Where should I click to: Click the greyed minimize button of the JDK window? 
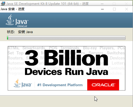click(x=102, y=4)
